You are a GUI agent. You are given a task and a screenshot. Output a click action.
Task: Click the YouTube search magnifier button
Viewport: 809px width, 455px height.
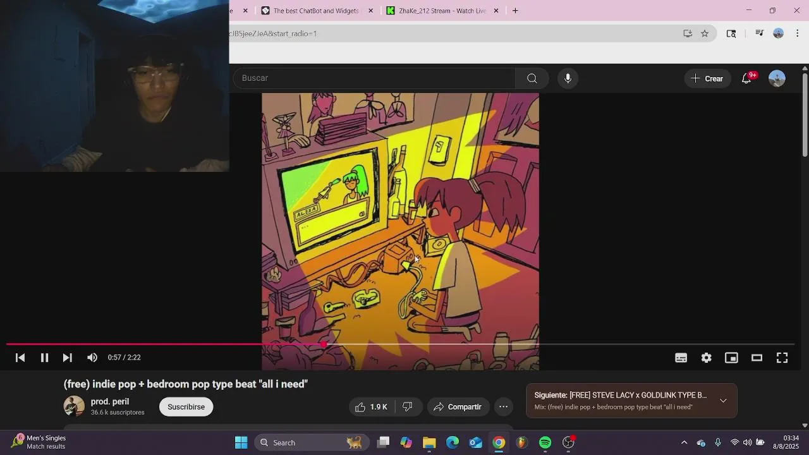(x=532, y=78)
